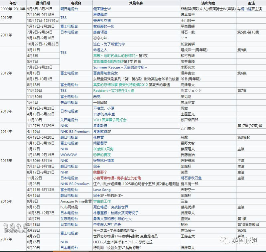Screen dimensions: 266x252
Task: Select the 戏剧名称 column header
Action: click(x=136, y=3)
